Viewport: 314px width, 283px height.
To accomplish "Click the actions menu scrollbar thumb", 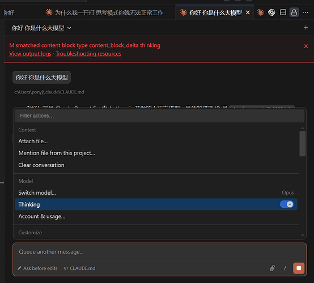I will (303, 144).
